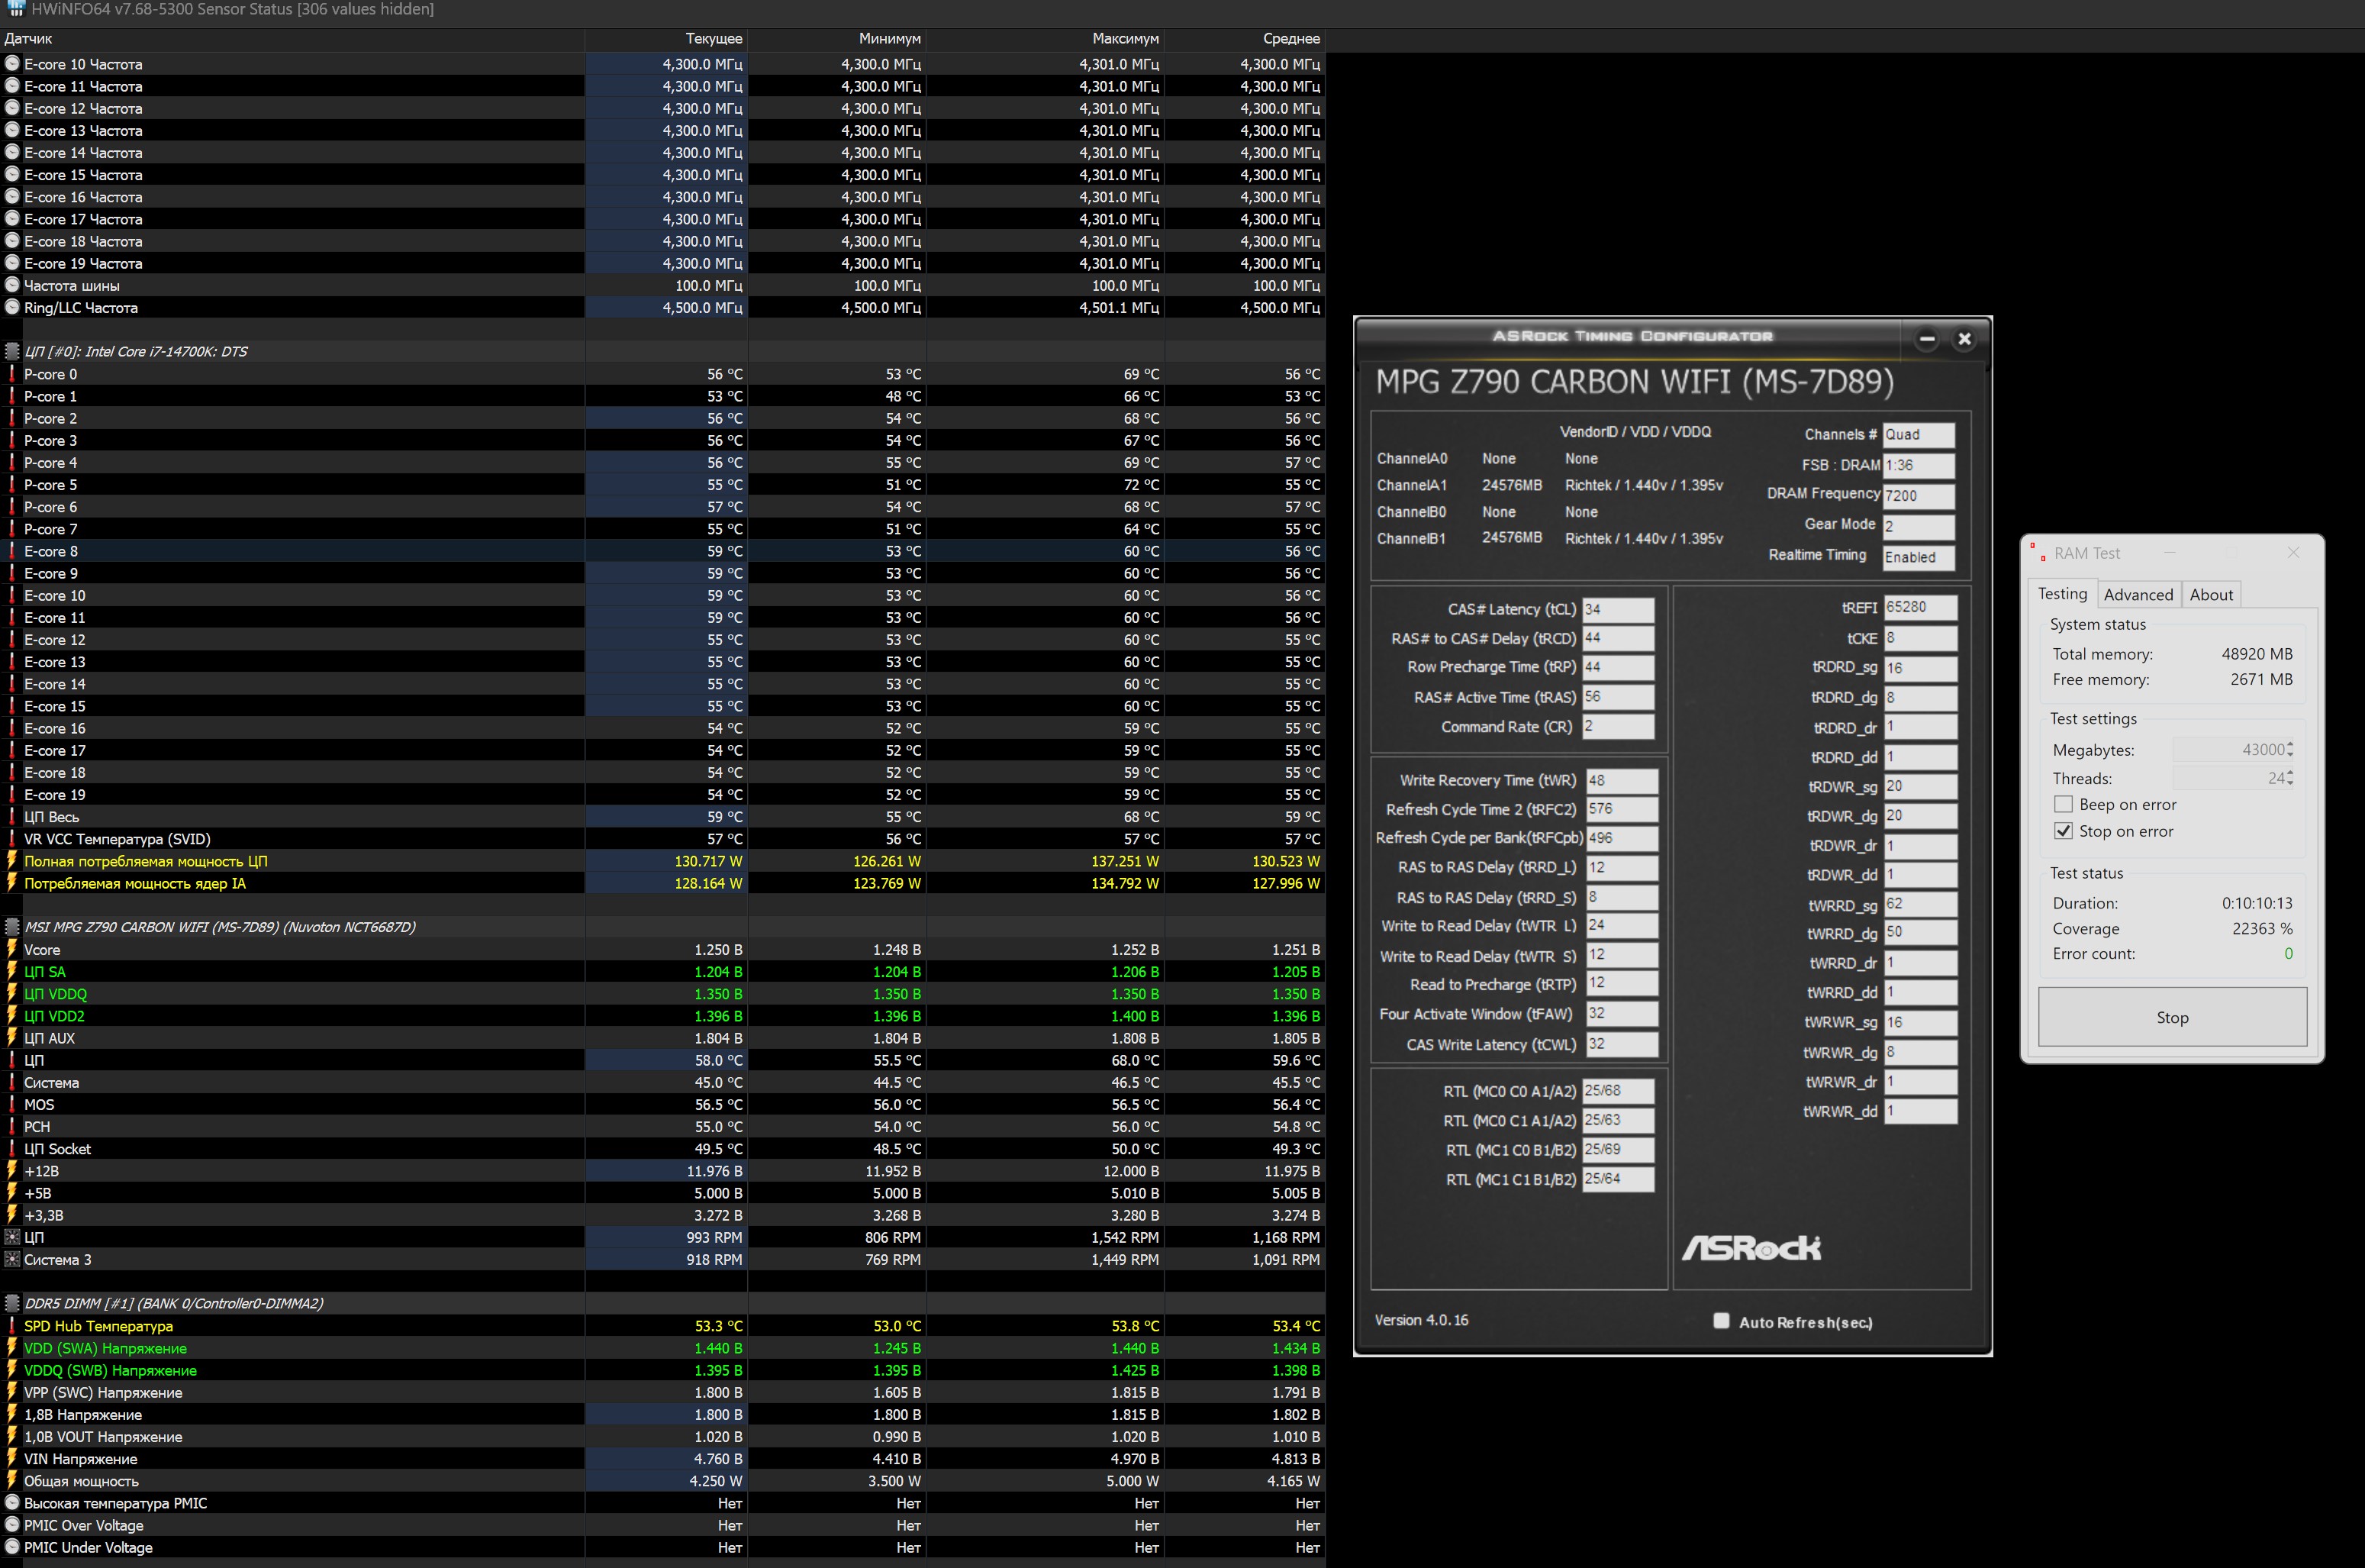The image size is (2365, 1568).
Task: Click the fan icon next to Система 3
Action: pyautogui.click(x=12, y=1259)
